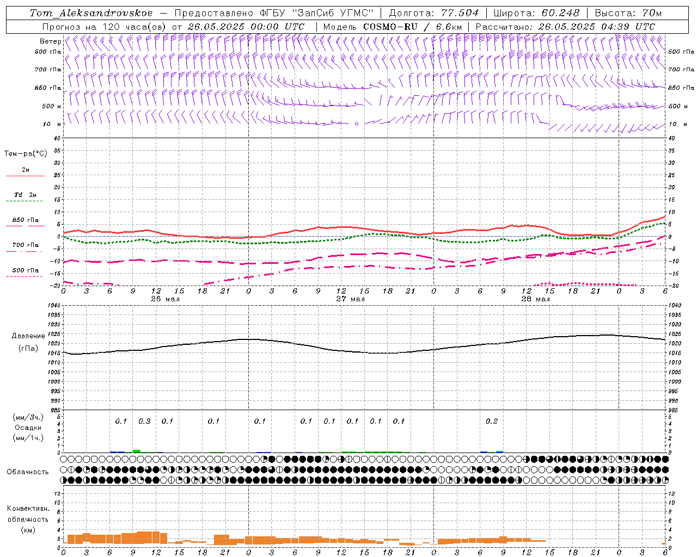Click the left 40 temperature axis value
The width and height of the screenshot is (697, 557).
click(x=57, y=138)
